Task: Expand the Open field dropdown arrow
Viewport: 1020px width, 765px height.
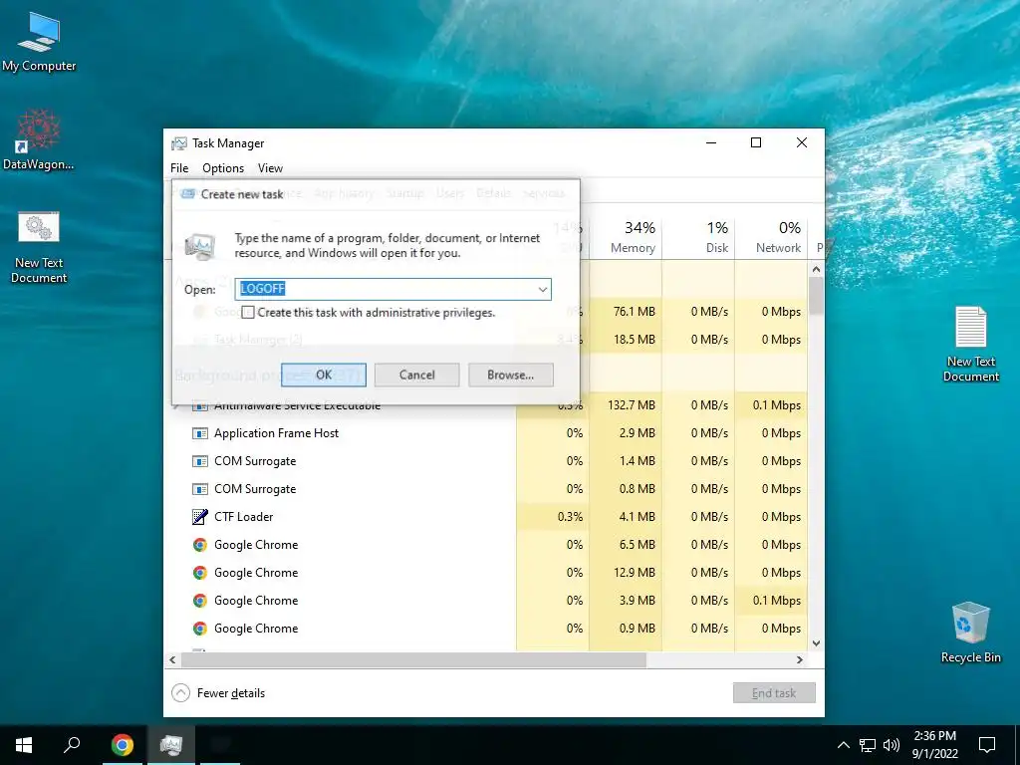Action: [543, 290]
